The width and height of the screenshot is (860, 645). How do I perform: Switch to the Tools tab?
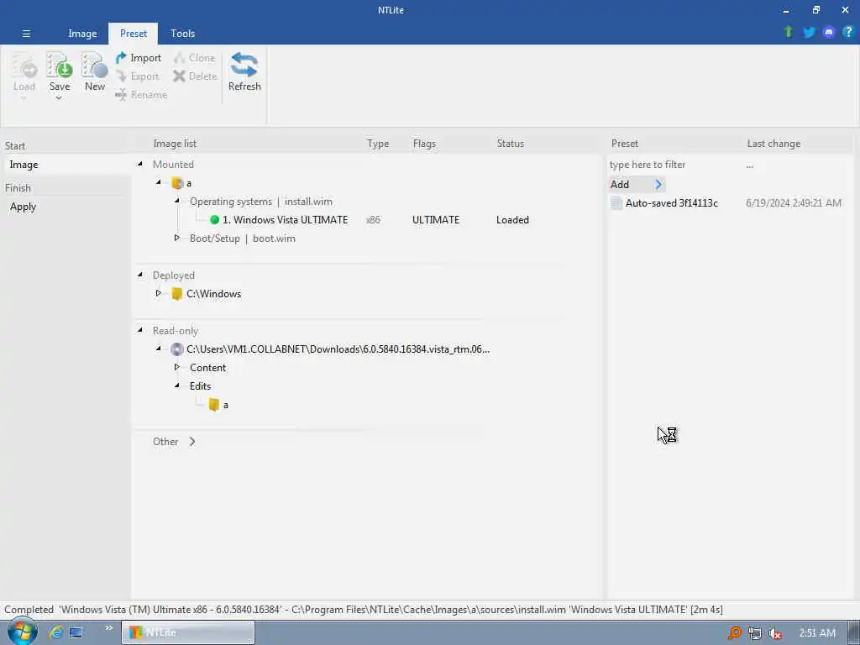click(182, 34)
